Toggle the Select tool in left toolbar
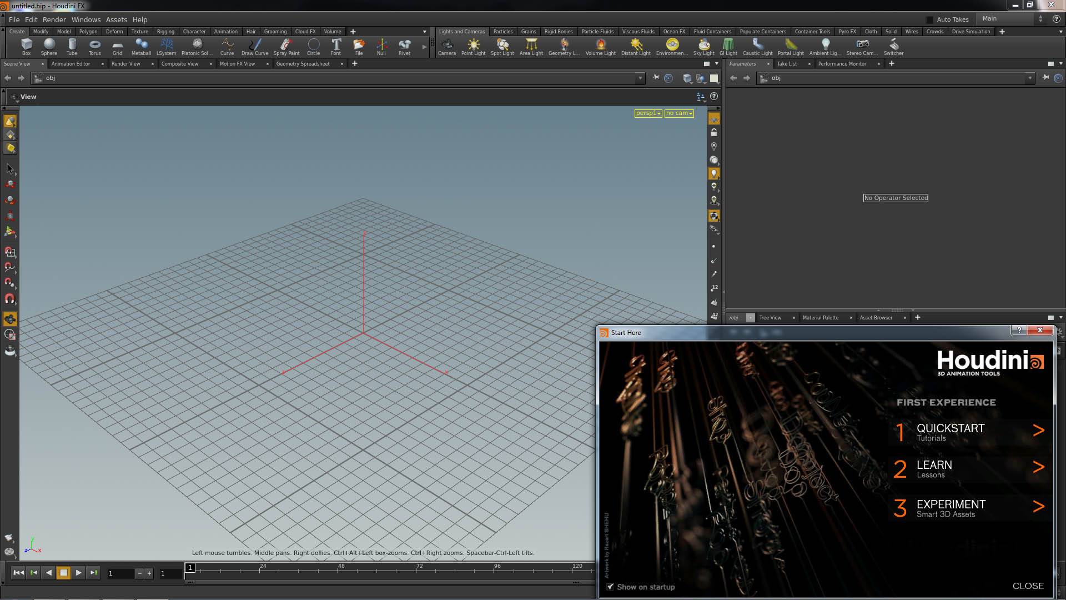 point(10,168)
